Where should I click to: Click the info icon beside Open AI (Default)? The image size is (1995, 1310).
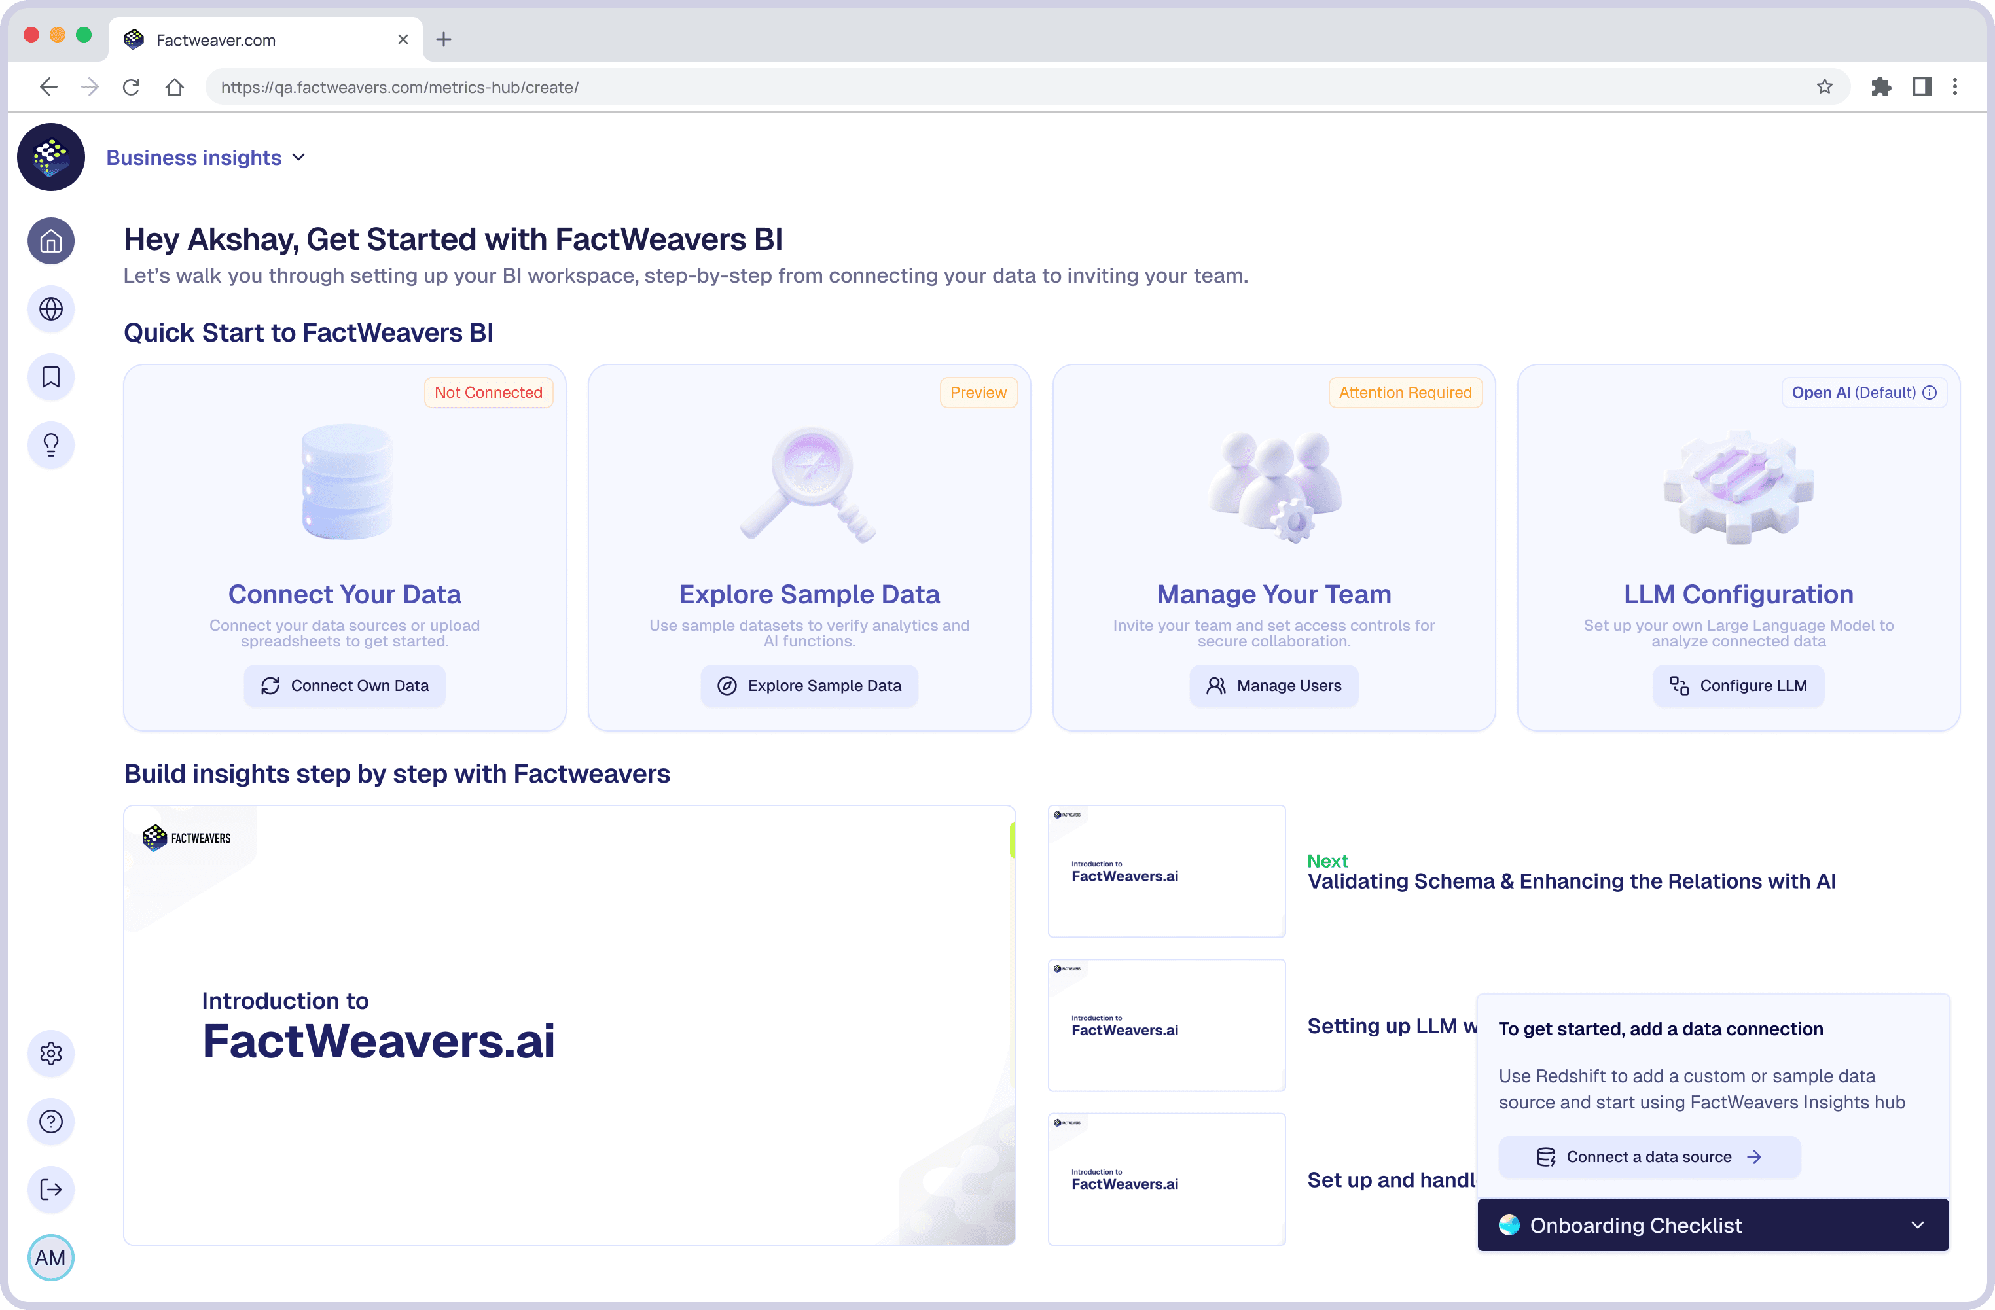(x=1930, y=392)
